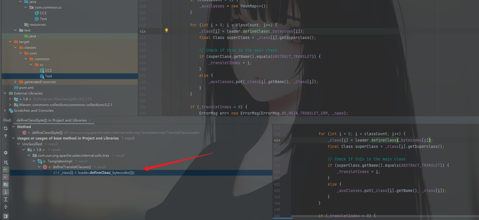Image resolution: width=479 pixels, height=220 pixels.
Task: Select CC3 in target classes cc folder
Action: [48, 70]
